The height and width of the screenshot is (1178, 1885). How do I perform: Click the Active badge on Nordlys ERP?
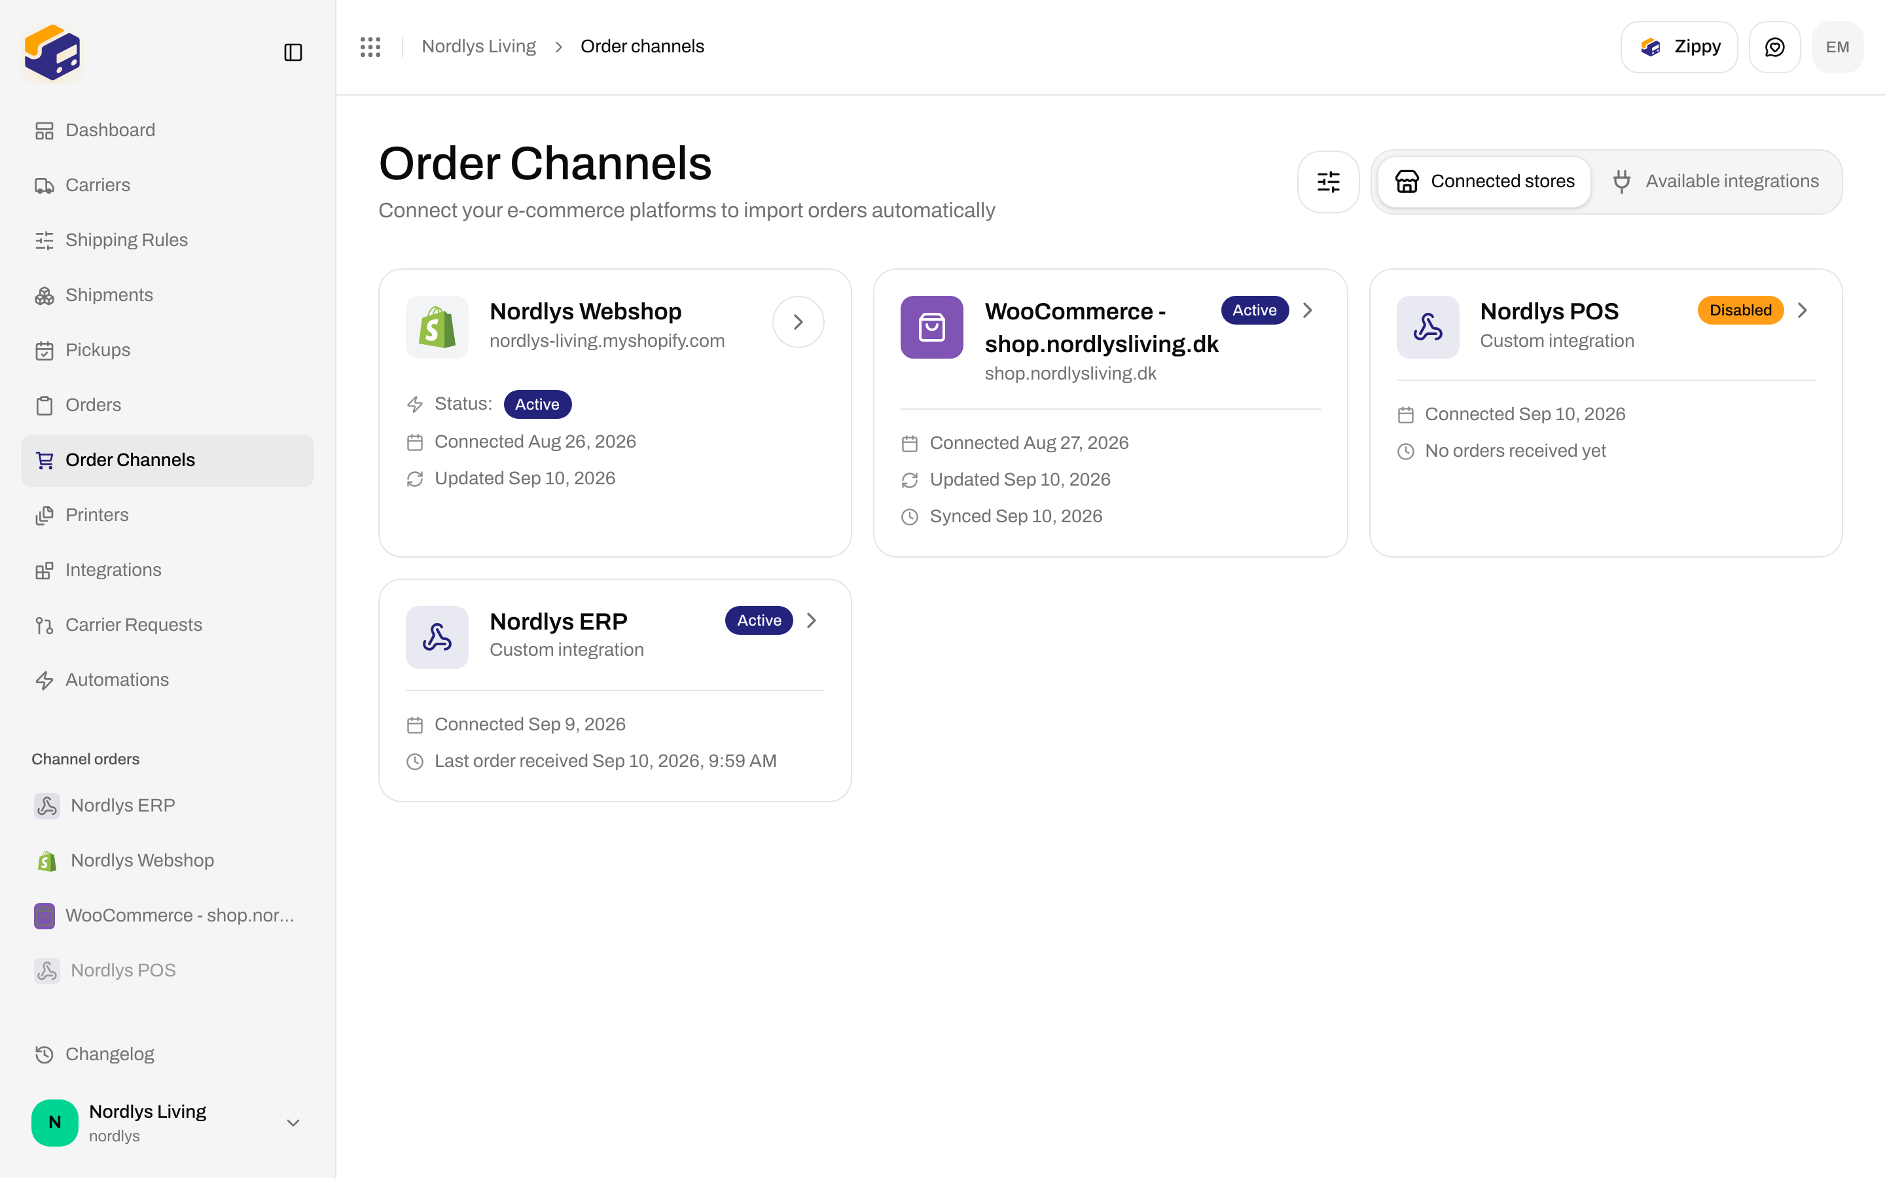point(759,620)
